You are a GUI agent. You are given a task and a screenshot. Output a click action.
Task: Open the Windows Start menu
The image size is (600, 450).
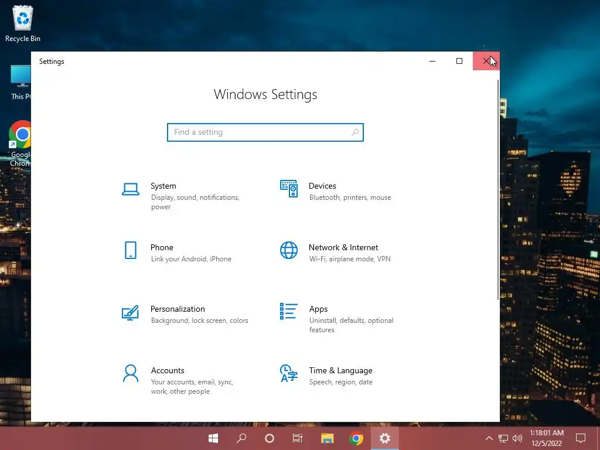213,438
